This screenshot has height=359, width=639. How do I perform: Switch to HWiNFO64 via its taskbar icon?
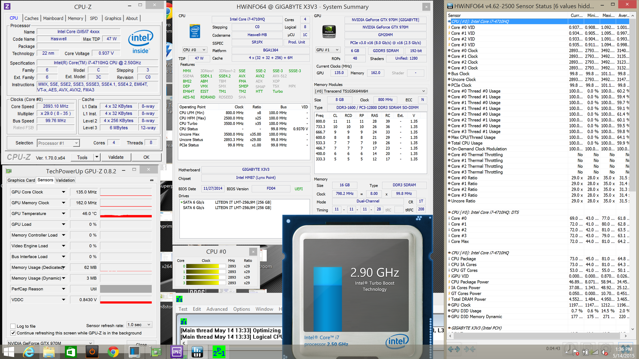[x=197, y=352]
